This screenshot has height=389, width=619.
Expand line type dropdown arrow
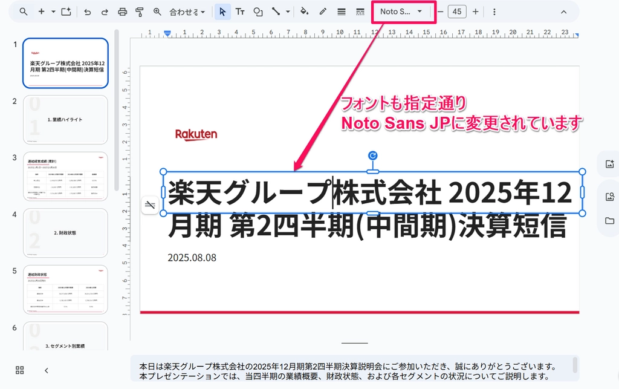tap(288, 12)
